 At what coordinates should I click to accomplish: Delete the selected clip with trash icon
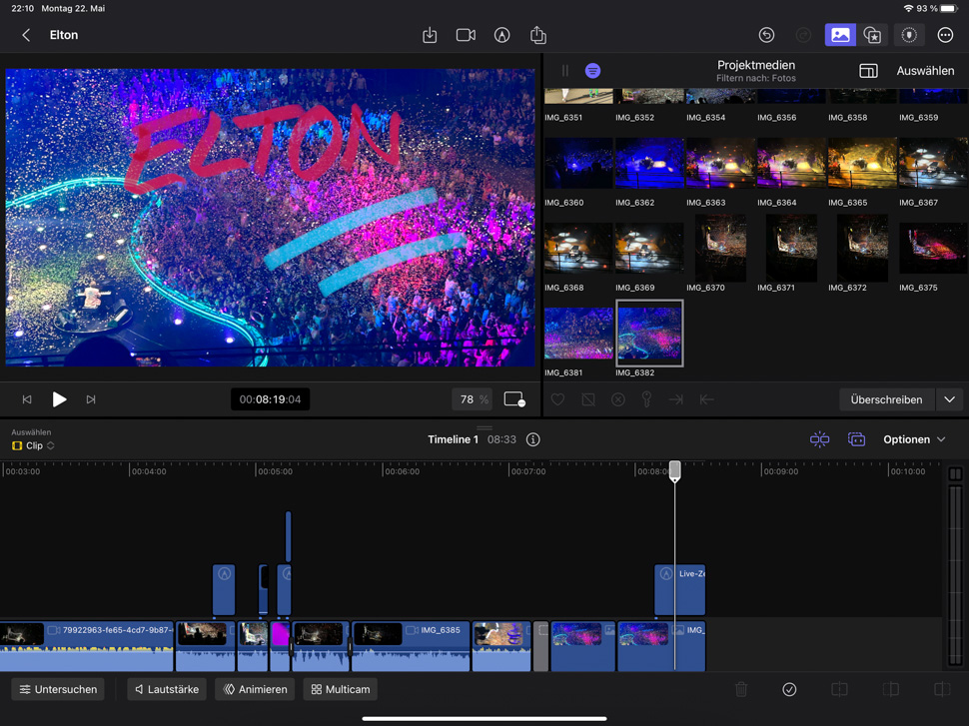click(741, 689)
